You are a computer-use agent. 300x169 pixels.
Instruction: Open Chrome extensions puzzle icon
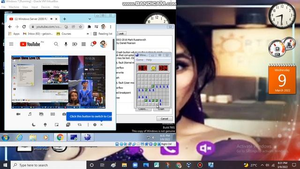pos(89,27)
